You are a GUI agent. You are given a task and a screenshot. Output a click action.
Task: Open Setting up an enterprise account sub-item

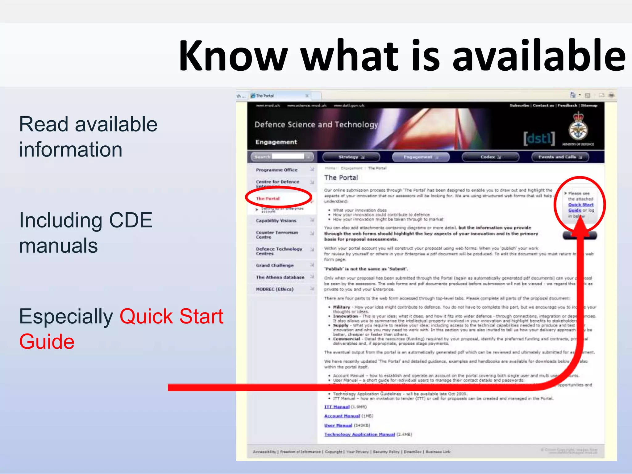[282, 210]
